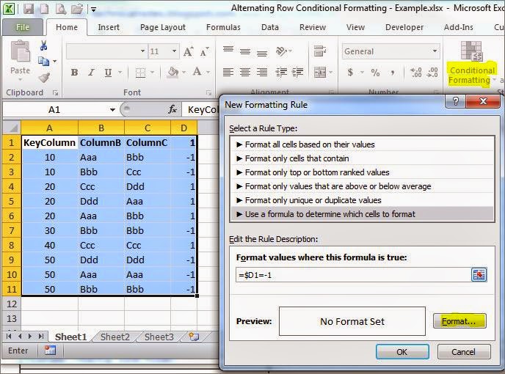Click the Merge & Center icon
This screenshot has width=505, height=374.
coord(320,72)
